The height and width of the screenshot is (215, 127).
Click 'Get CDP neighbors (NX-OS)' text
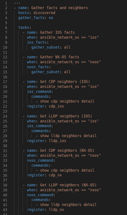67,151
